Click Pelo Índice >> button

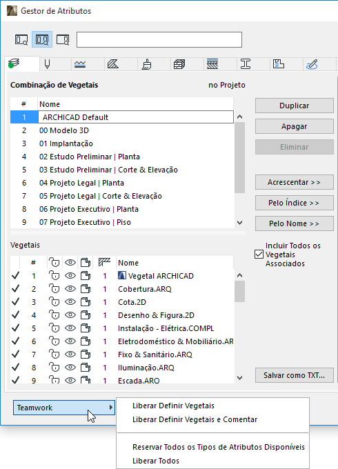(295, 203)
